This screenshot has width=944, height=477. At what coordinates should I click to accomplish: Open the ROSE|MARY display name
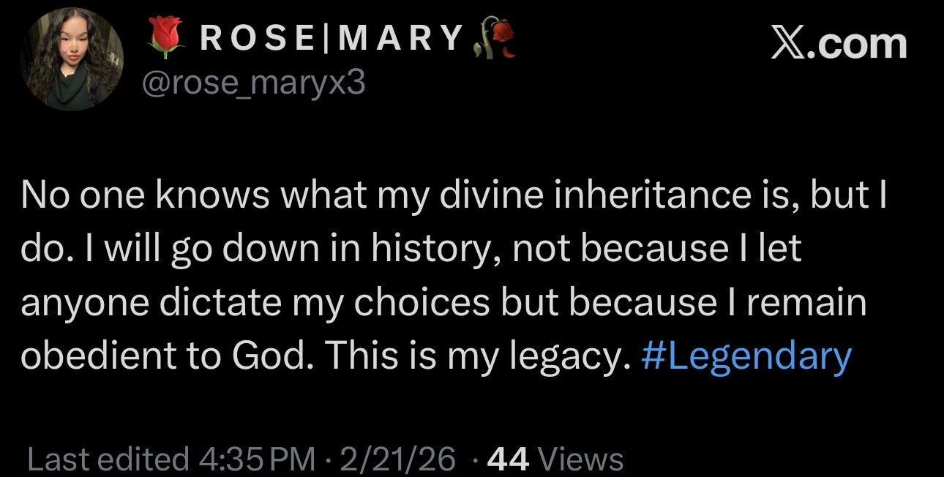point(331,40)
